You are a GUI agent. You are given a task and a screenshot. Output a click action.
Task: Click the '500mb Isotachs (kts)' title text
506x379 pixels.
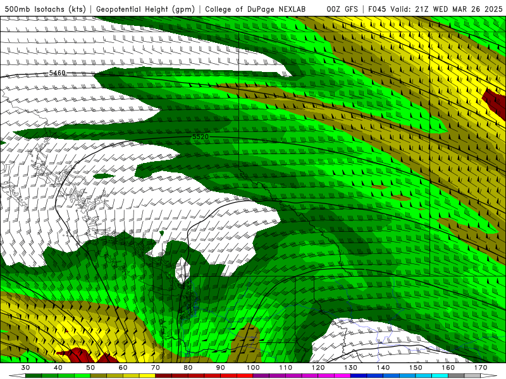tap(45, 9)
